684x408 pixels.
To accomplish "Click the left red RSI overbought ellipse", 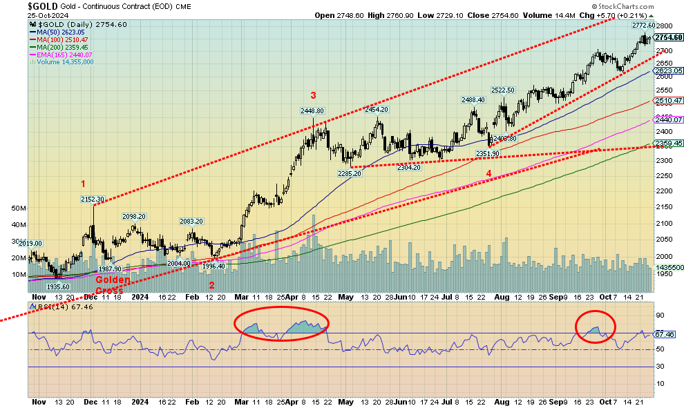I will click(x=281, y=323).
